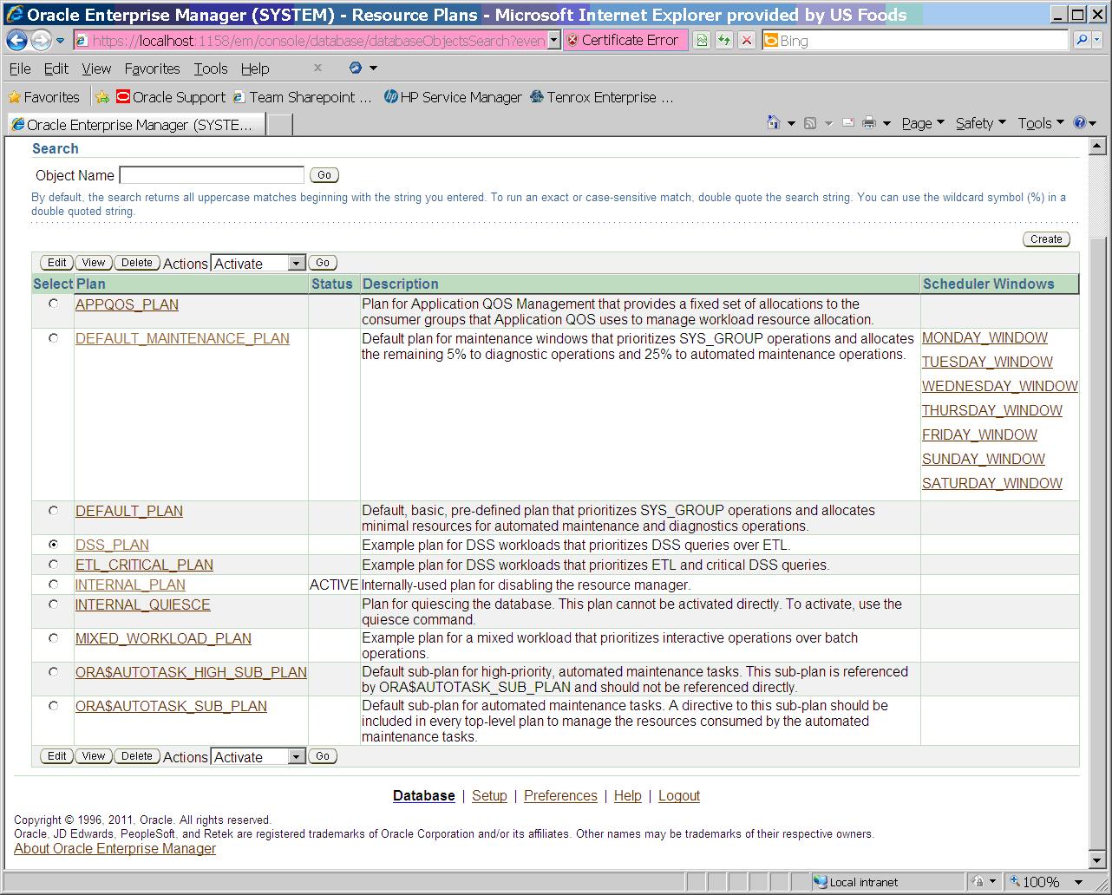
Task: Open the bottom Actions Activate dropdown
Action: pyautogui.click(x=258, y=756)
